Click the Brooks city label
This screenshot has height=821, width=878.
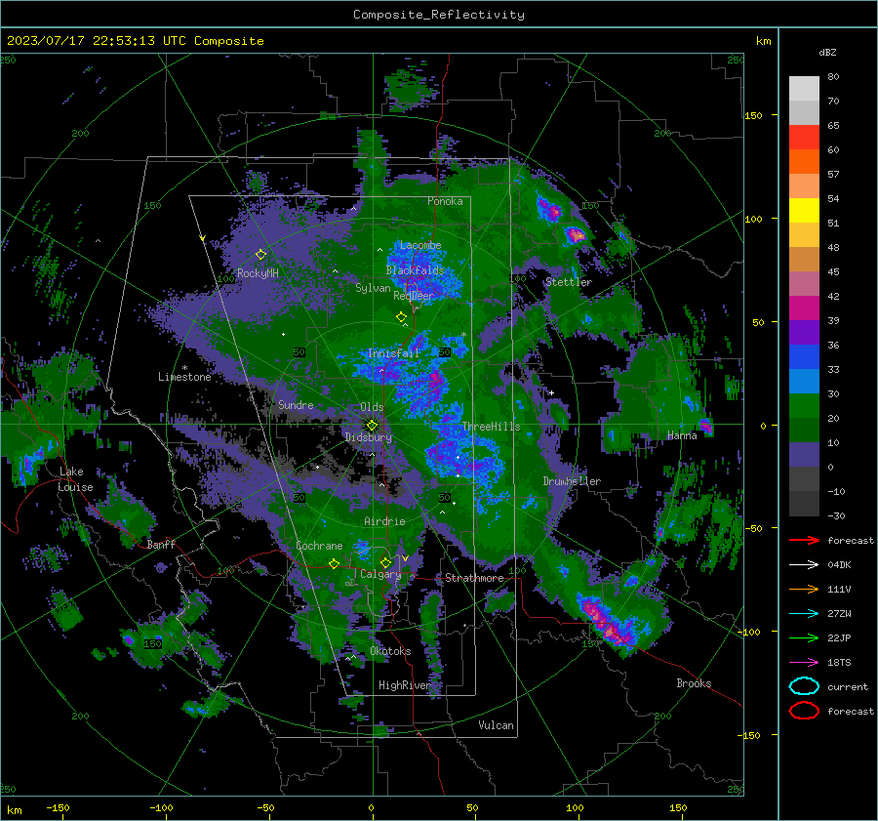point(694,683)
